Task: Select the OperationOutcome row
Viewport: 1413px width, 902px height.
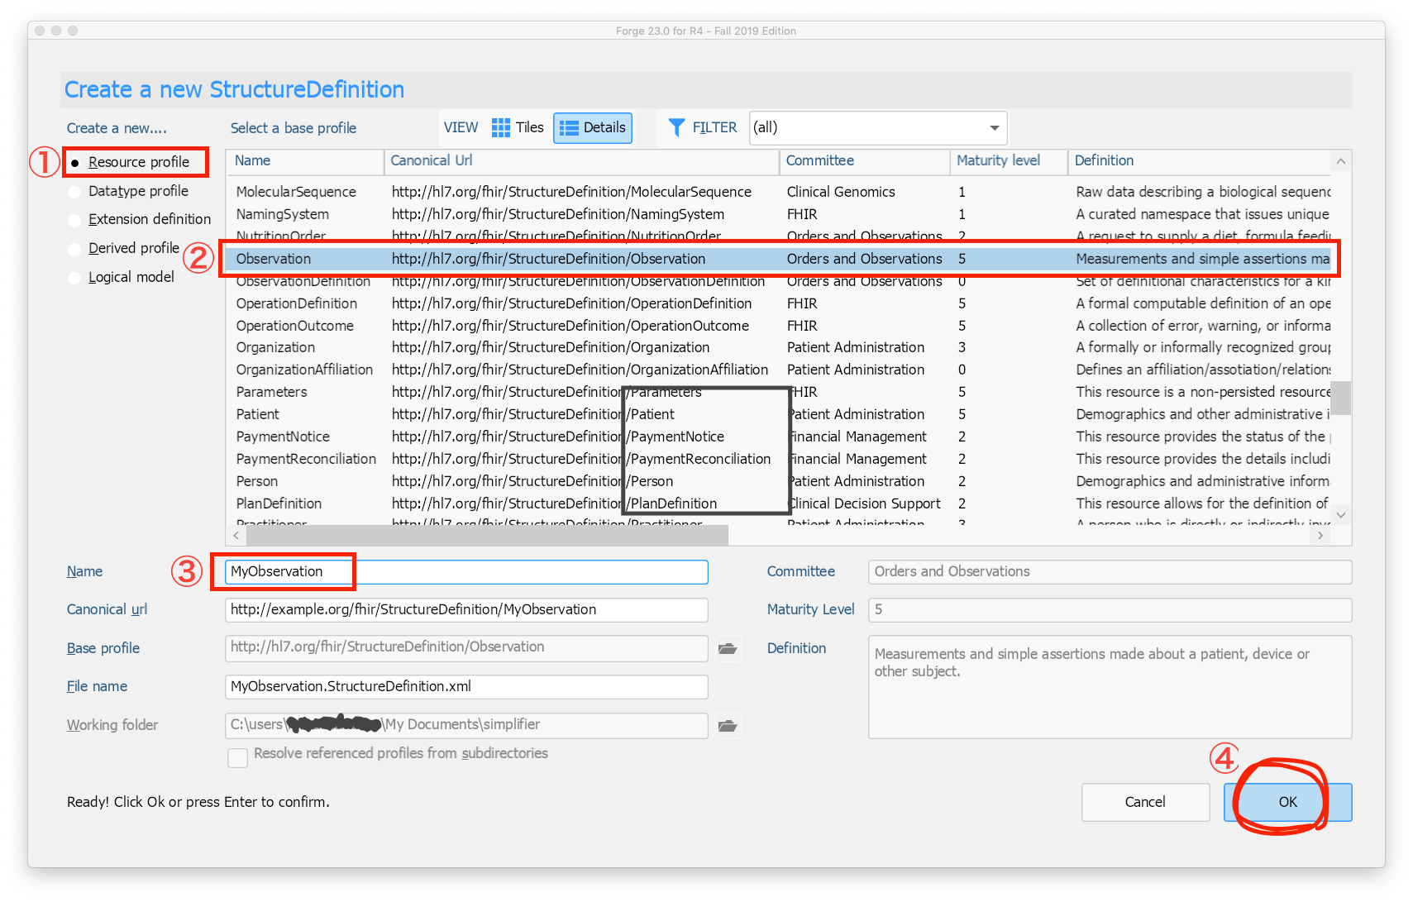Action: click(779, 326)
